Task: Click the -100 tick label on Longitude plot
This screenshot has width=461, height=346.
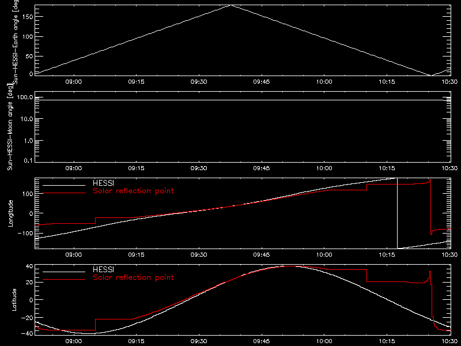Action: (x=25, y=233)
